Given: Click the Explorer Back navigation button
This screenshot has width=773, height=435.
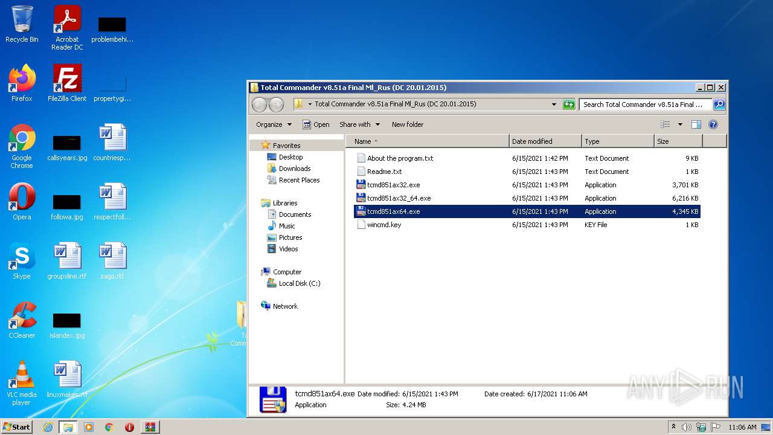Looking at the screenshot, I should click(x=260, y=105).
